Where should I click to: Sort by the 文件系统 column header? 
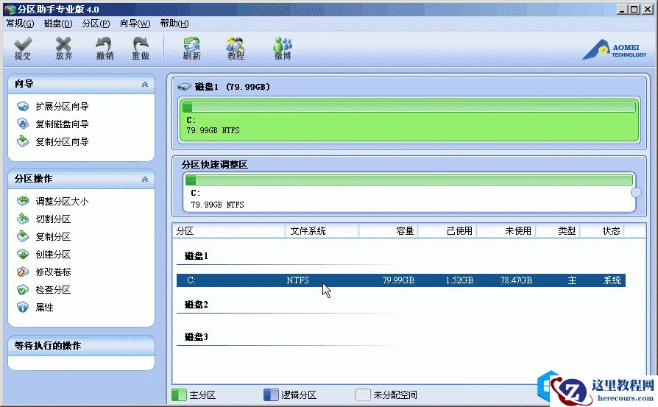point(322,231)
